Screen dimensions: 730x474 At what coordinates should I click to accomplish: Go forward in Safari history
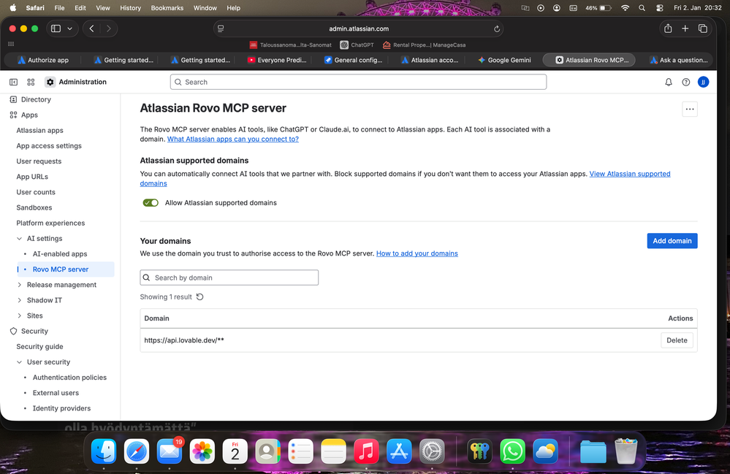(x=108, y=28)
